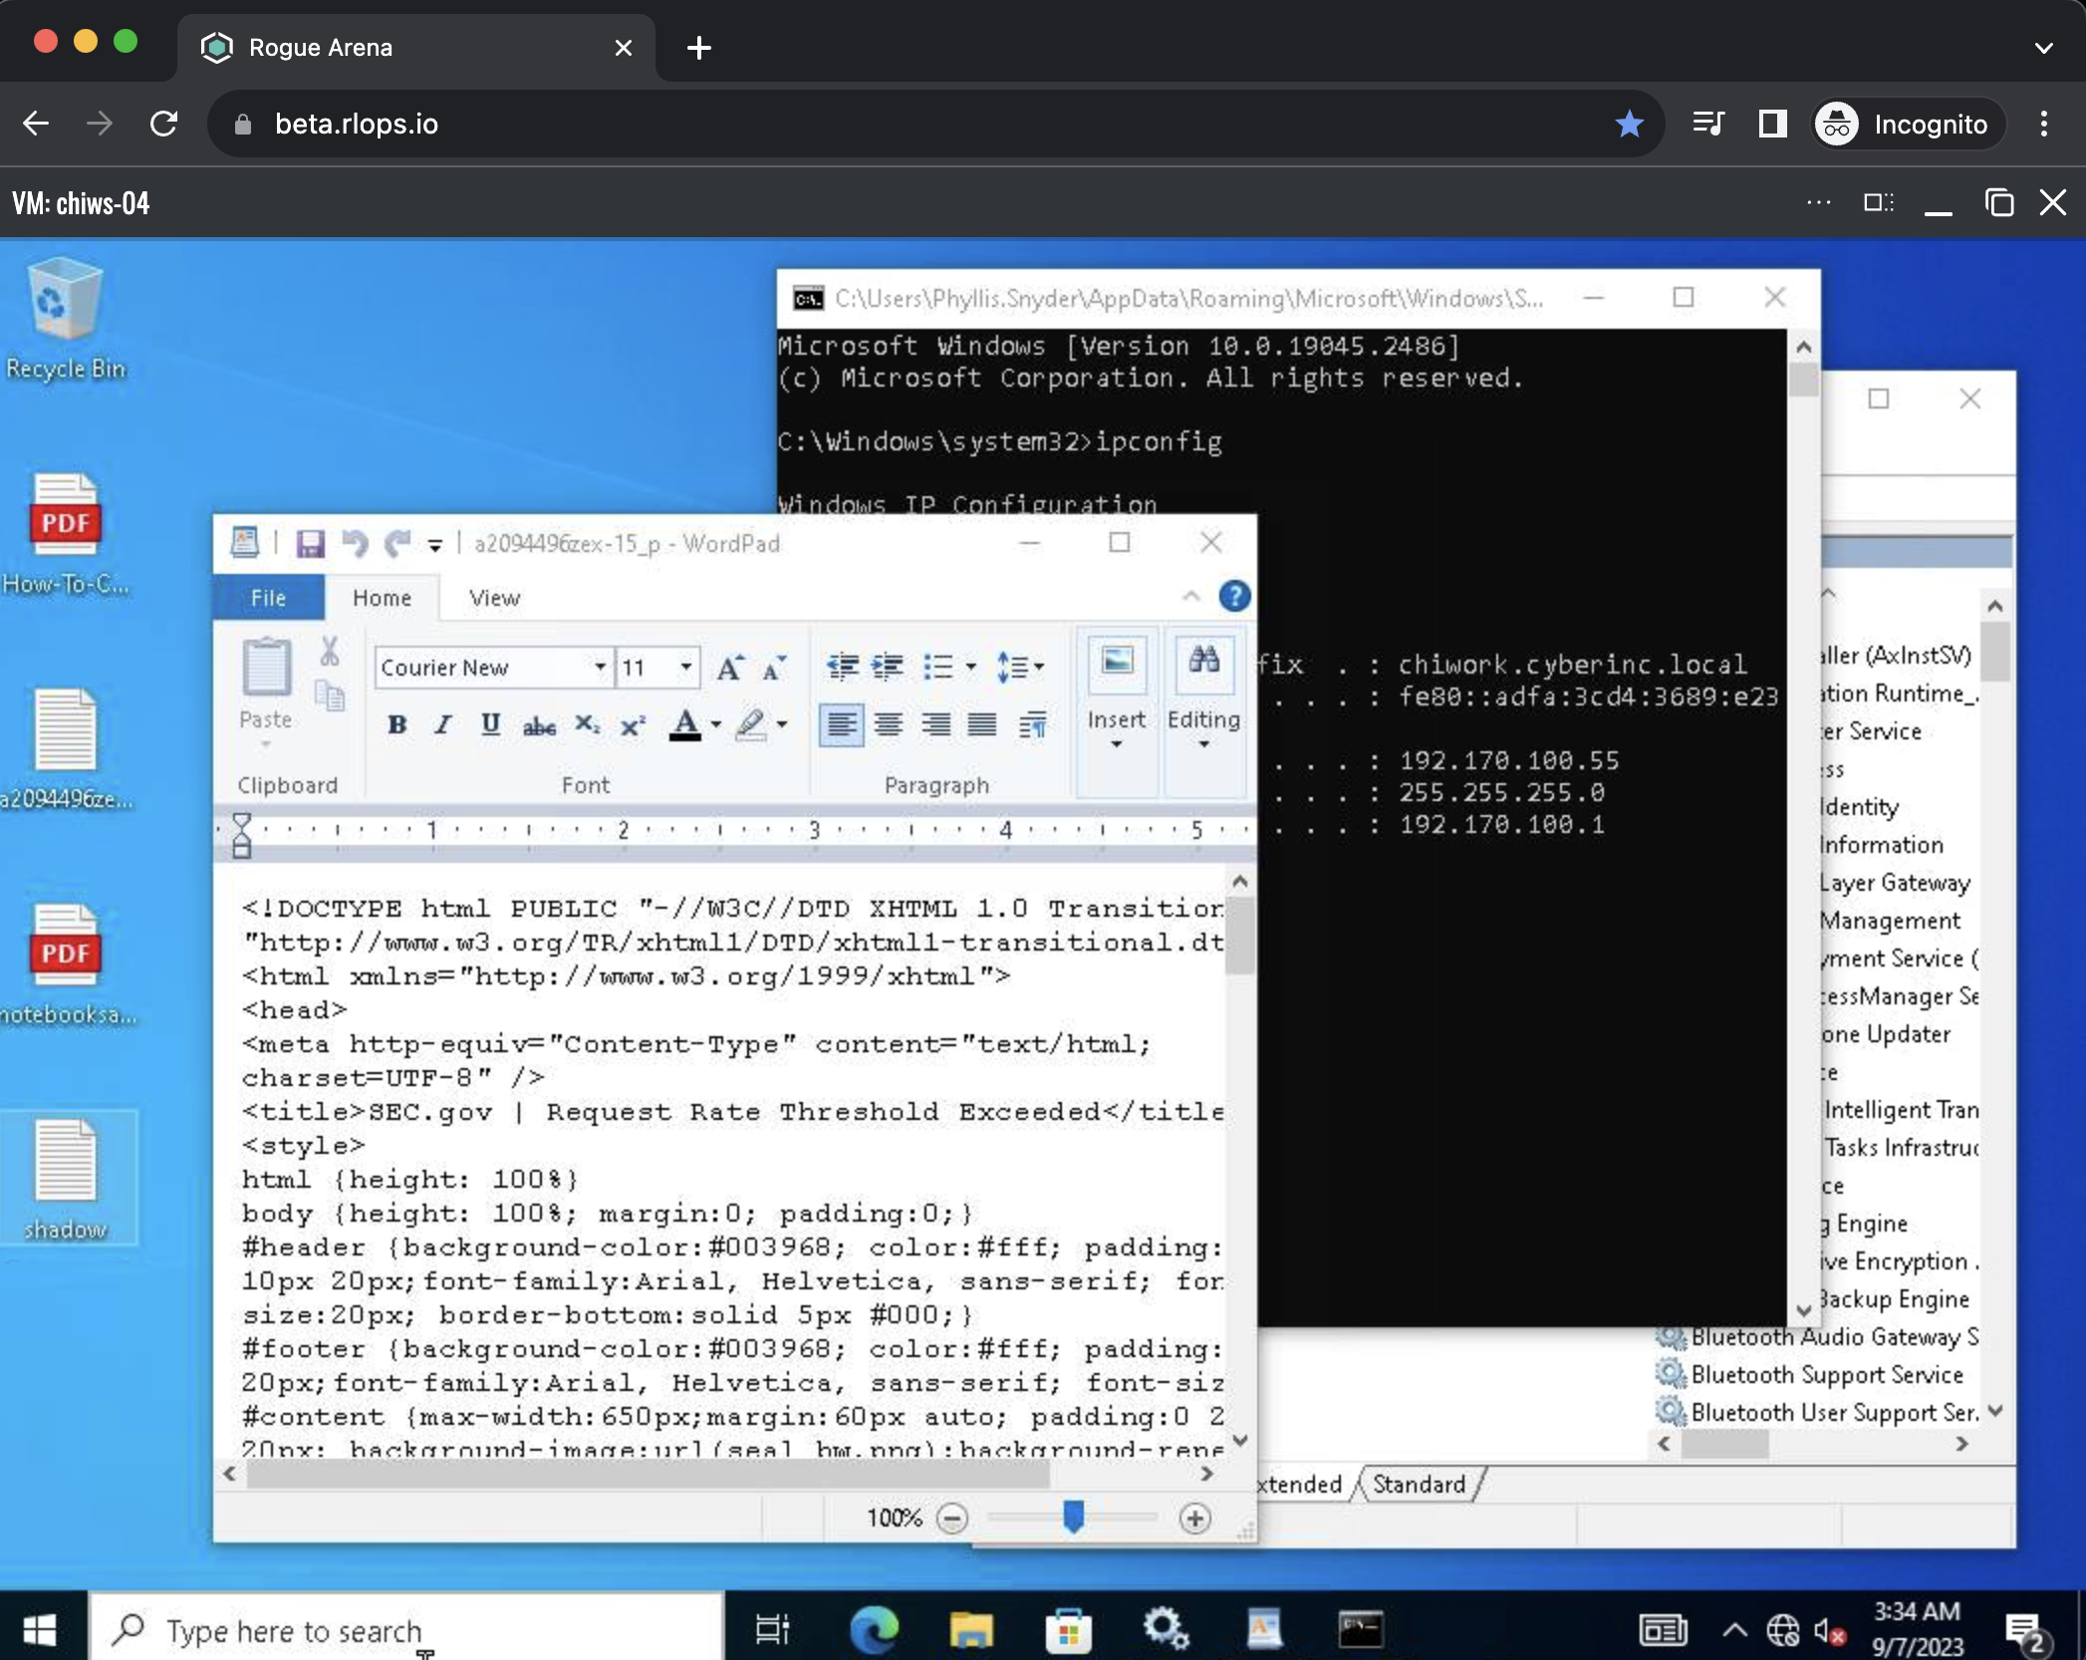Open the bullet list style dropdown

tap(971, 667)
